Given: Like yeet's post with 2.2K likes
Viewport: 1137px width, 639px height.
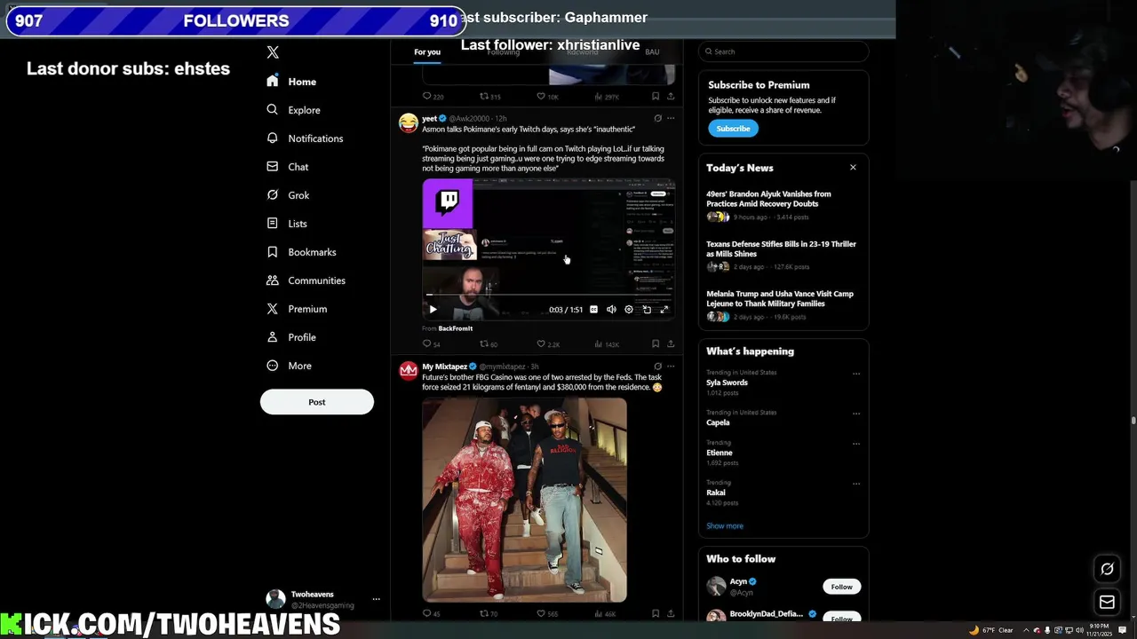Looking at the screenshot, I should (x=548, y=344).
